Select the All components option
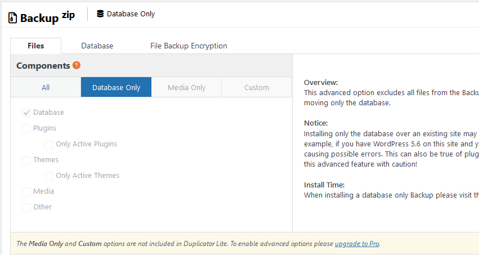Viewport: 479px width, 255px height. 46,87
